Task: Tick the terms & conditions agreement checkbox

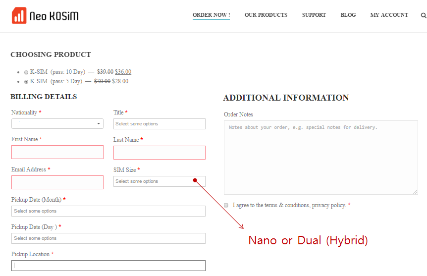Action: pos(226,205)
